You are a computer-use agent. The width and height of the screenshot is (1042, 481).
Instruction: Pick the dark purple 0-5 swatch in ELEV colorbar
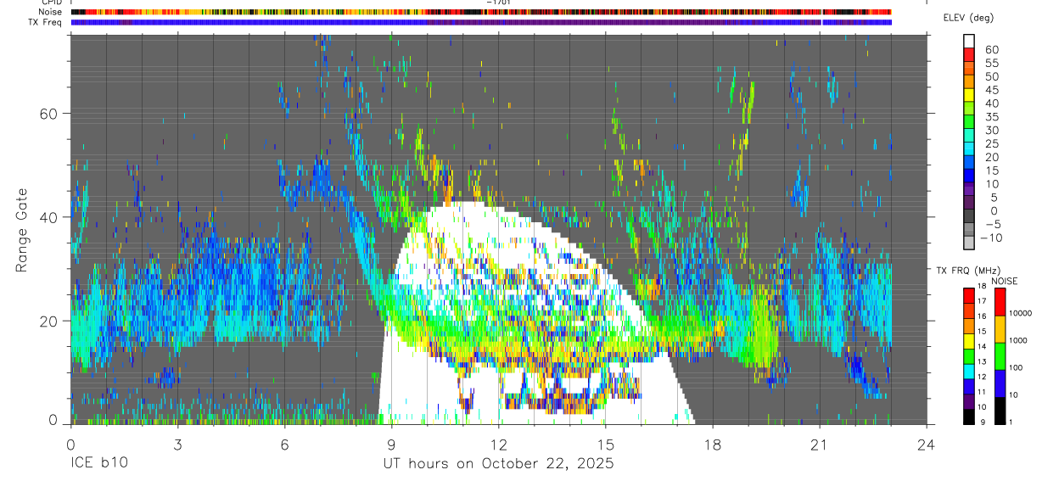tap(969, 204)
